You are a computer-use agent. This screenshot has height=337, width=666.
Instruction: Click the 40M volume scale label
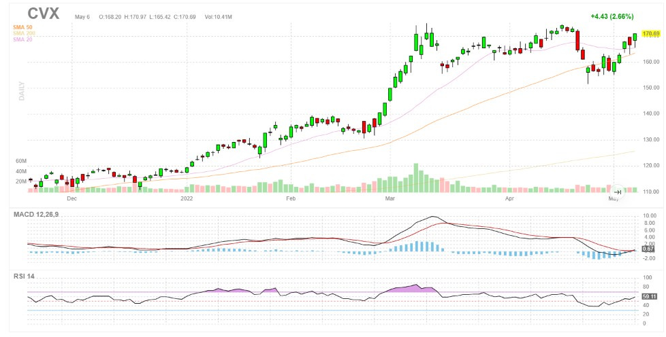click(x=21, y=172)
